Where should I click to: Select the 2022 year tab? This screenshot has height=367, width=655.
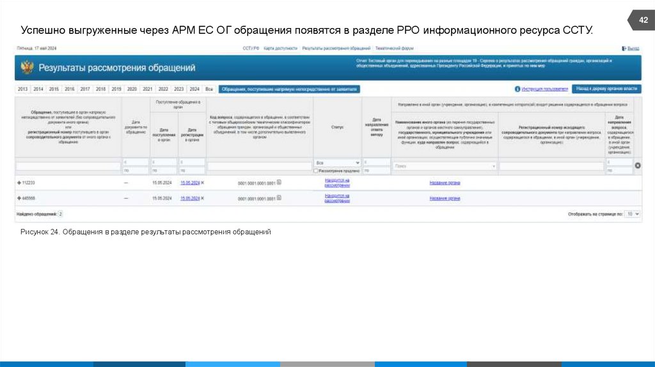(x=163, y=89)
